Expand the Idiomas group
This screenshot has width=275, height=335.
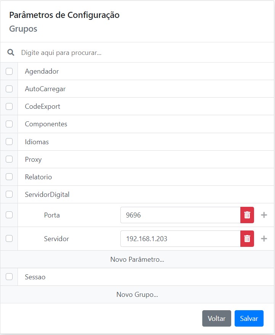pos(37,142)
